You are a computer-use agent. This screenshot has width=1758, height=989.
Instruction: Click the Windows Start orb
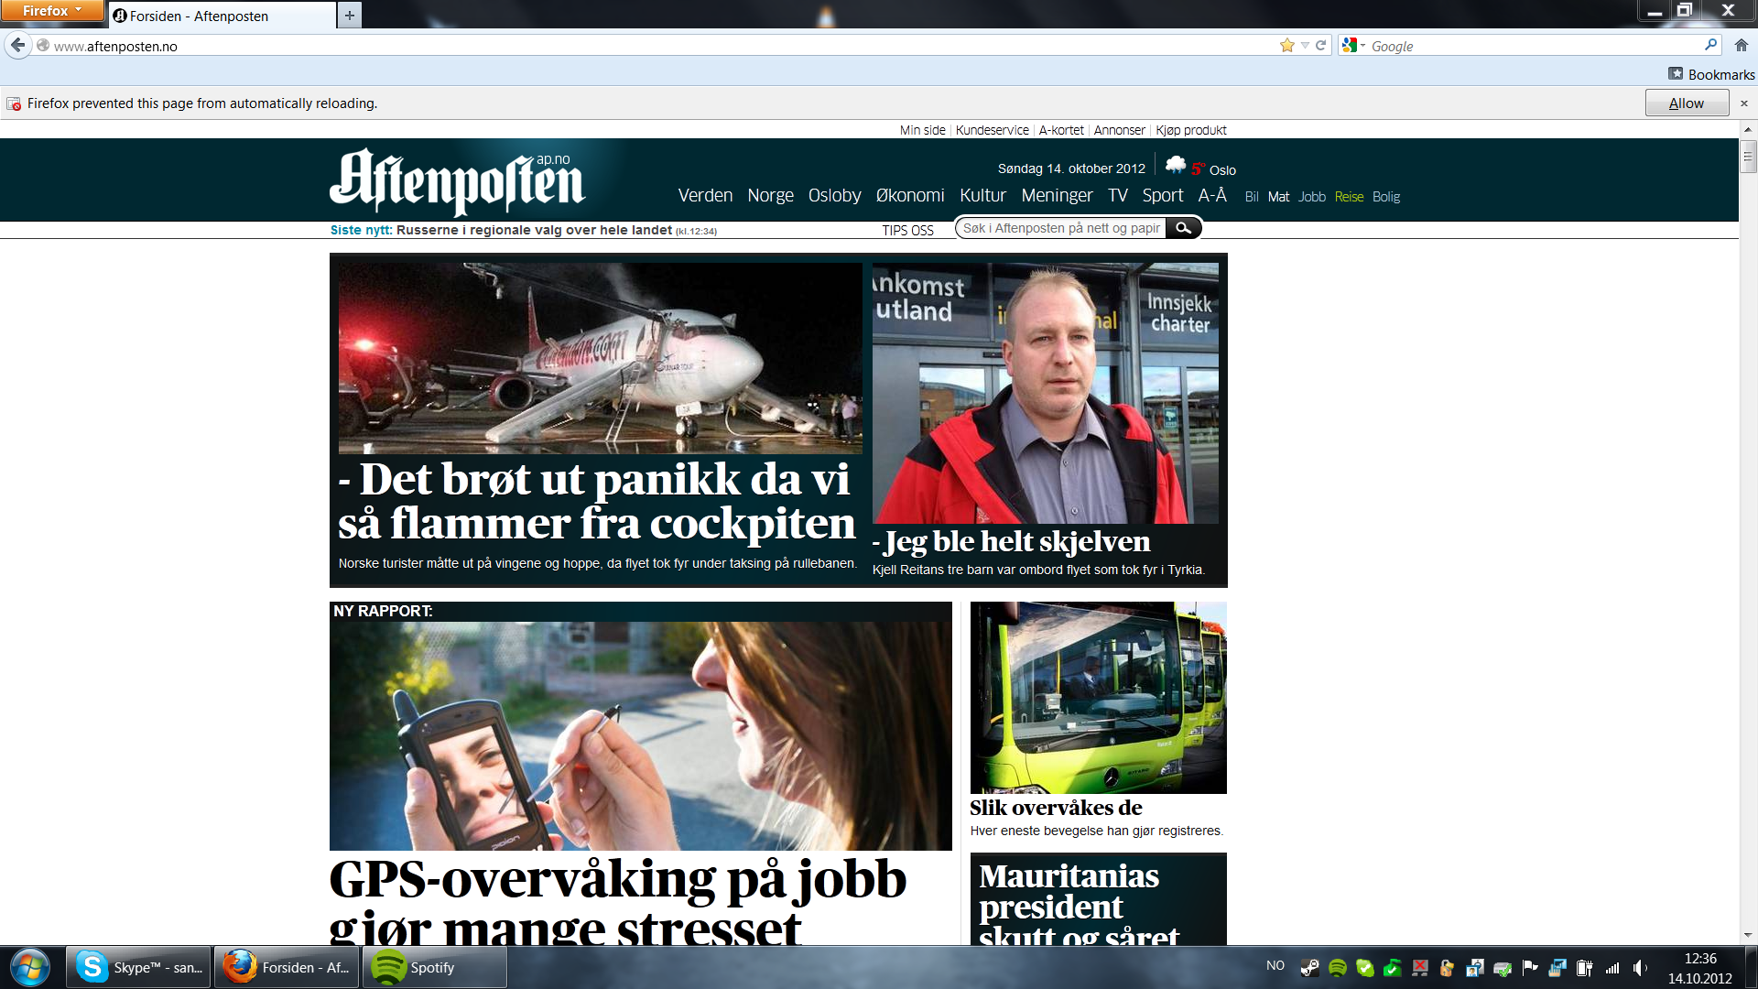[30, 967]
